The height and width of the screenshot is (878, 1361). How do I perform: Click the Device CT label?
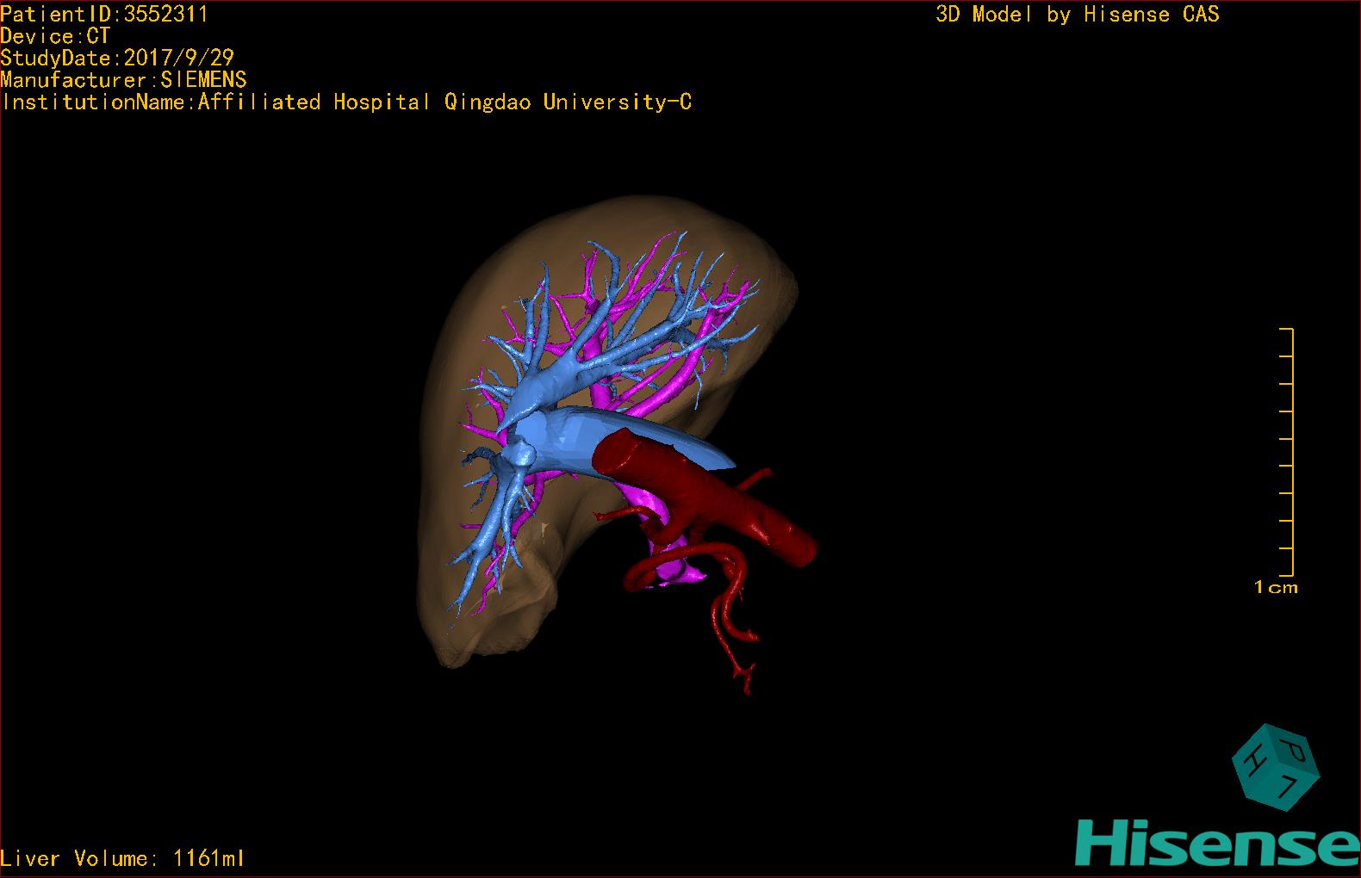(55, 36)
